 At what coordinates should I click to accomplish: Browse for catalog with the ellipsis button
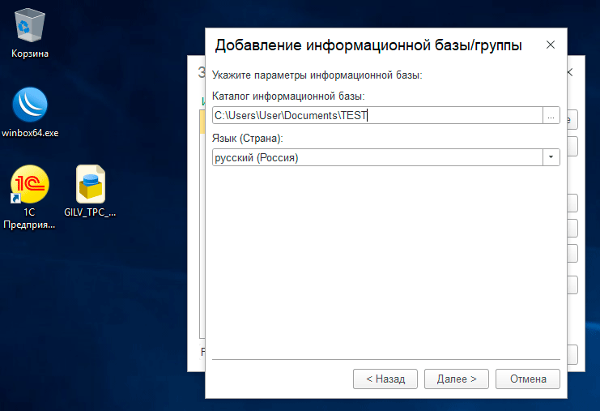(x=551, y=115)
